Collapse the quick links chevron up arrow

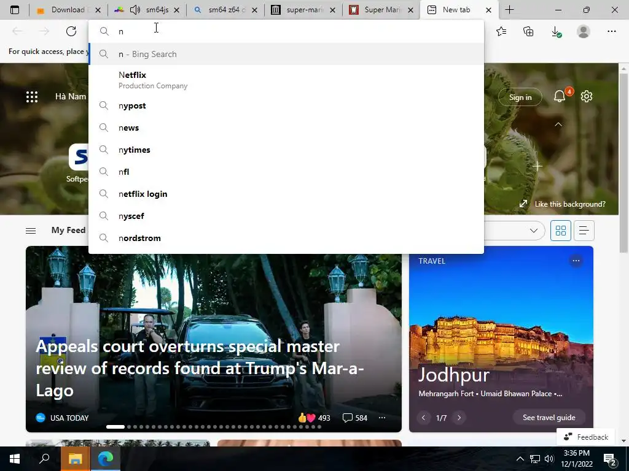(x=558, y=124)
